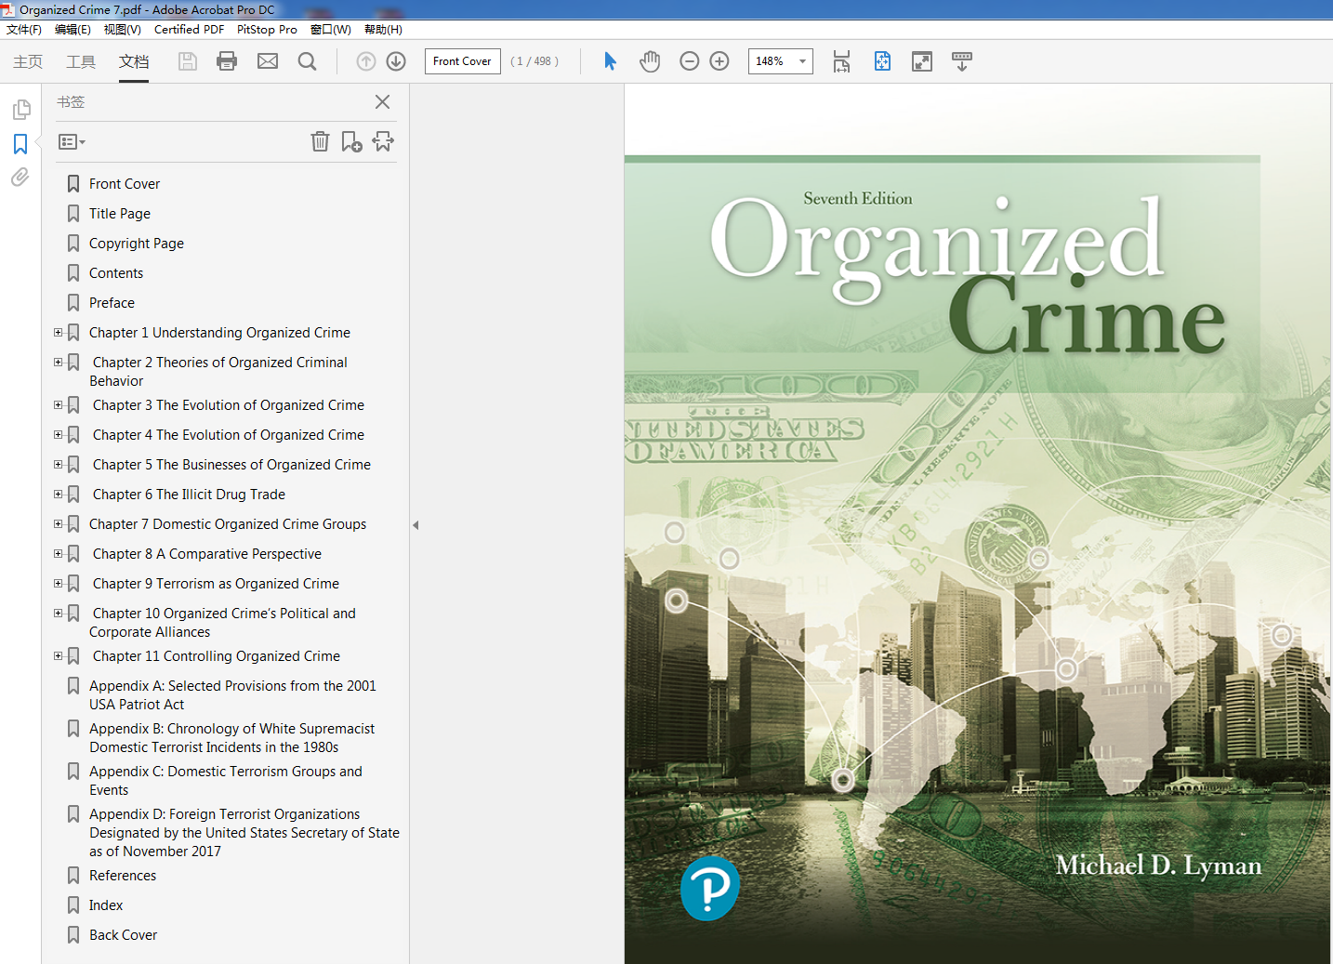This screenshot has width=1333, height=964.
Task: Open the PitStop Pro menu
Action: click(x=267, y=30)
